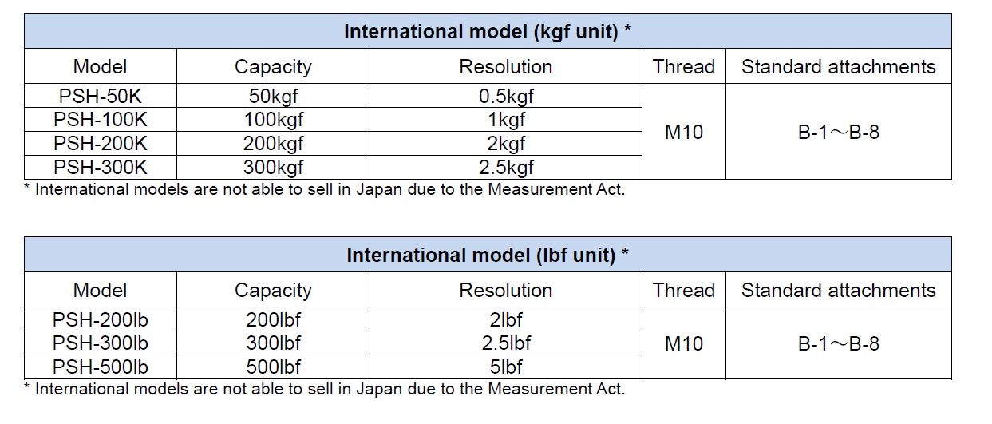
Task: Select the PSH-200lb model cell
Action: [x=101, y=320]
